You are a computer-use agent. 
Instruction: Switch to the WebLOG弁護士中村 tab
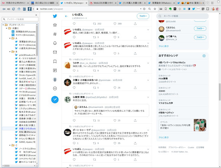pos(103,3)
